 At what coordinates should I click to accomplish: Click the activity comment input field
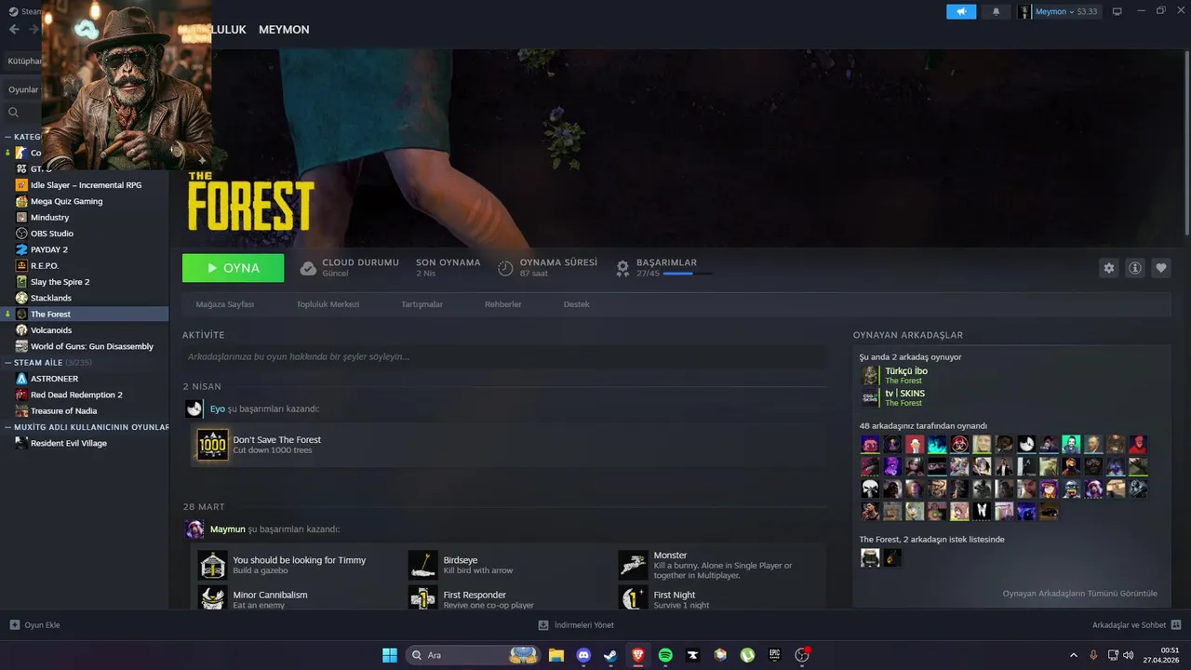click(503, 356)
